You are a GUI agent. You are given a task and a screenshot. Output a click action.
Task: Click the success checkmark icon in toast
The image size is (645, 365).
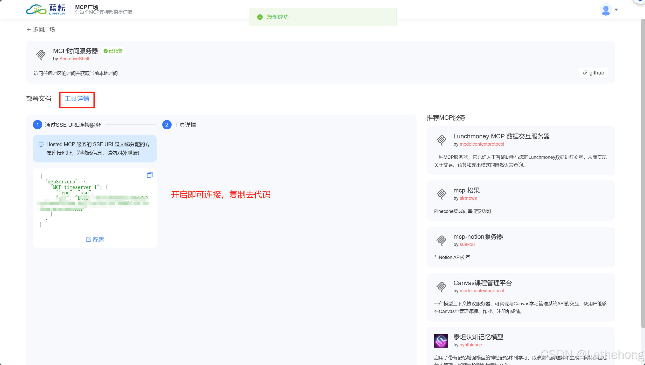pos(260,17)
